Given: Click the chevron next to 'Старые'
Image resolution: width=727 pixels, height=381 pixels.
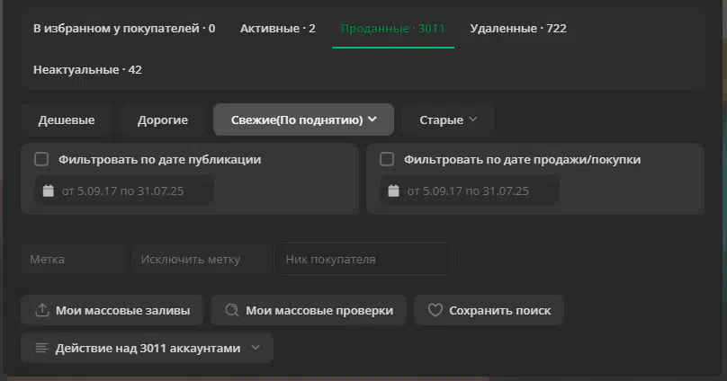Looking at the screenshot, I should (473, 120).
